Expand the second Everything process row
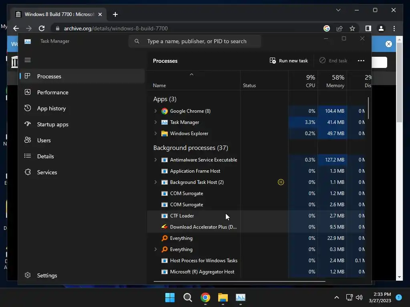Viewport: 410px width, 307px height. [156, 249]
